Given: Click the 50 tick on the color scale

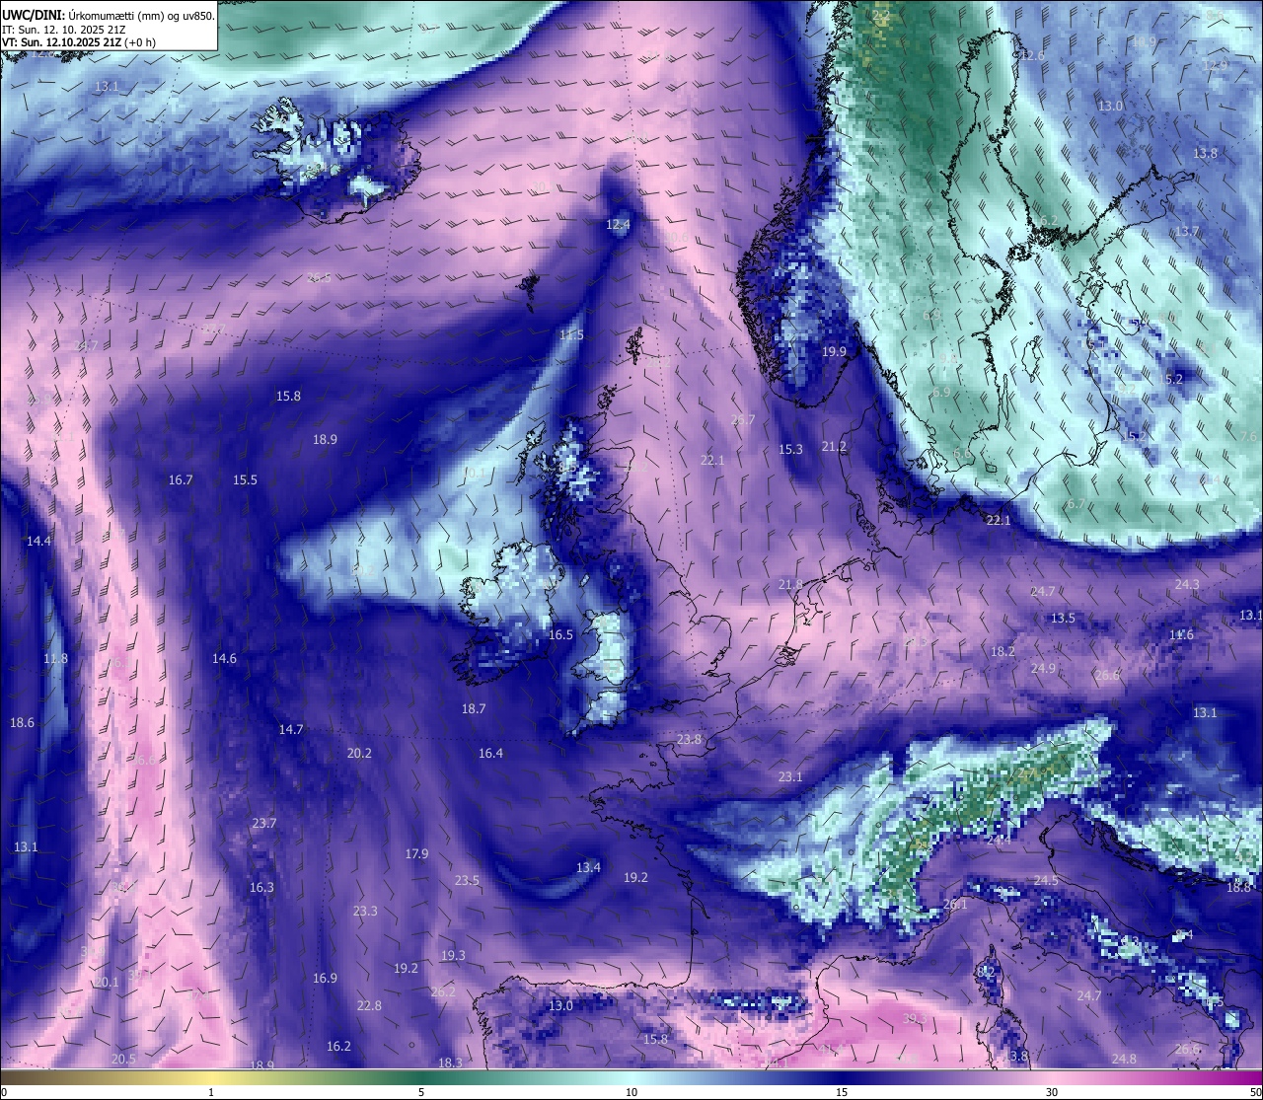Looking at the screenshot, I should coord(1255,1093).
